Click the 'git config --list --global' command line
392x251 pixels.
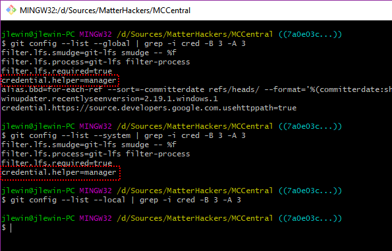(123, 43)
